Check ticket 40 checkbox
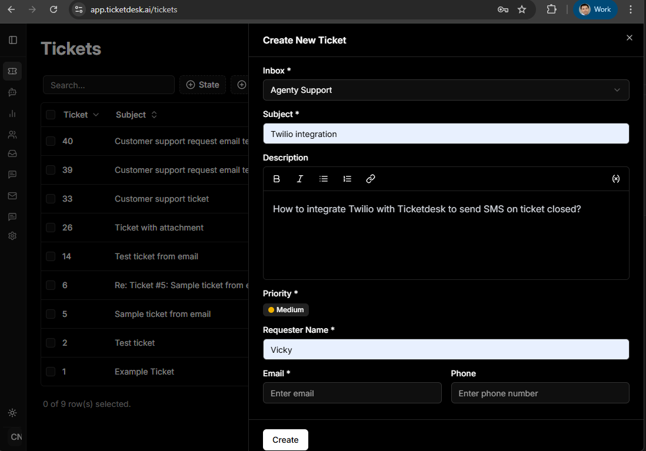646x451 pixels. (x=51, y=141)
